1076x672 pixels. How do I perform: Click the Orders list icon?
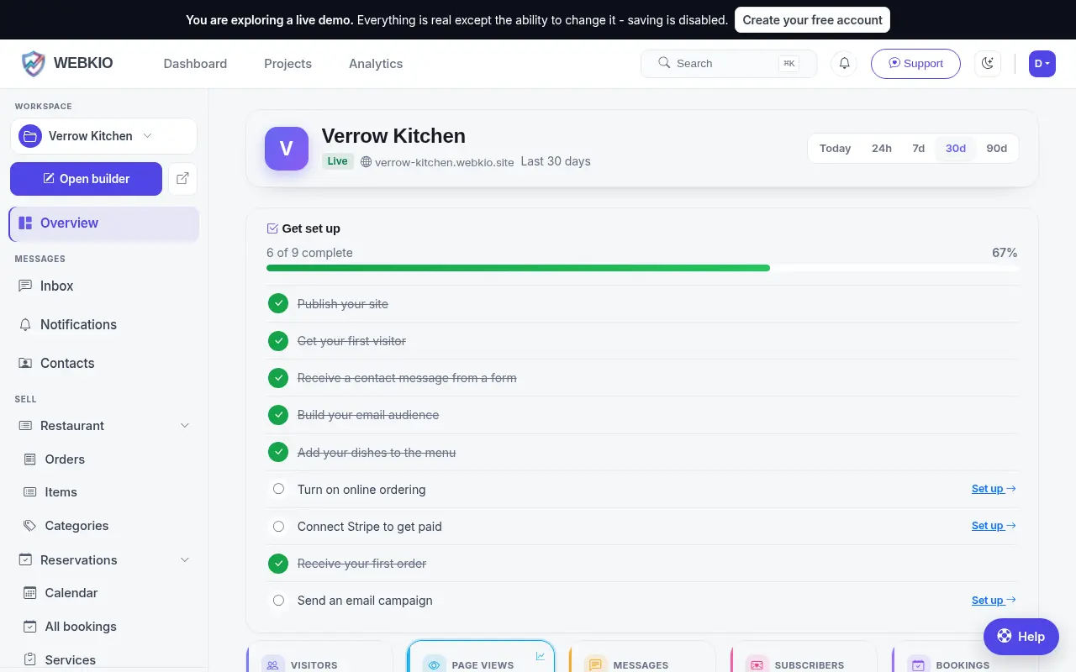pos(30,459)
